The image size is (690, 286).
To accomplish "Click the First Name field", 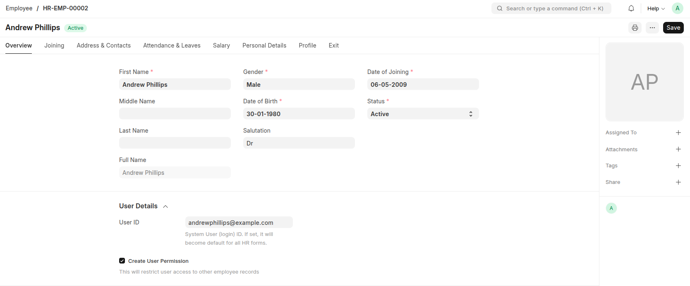I will (175, 84).
